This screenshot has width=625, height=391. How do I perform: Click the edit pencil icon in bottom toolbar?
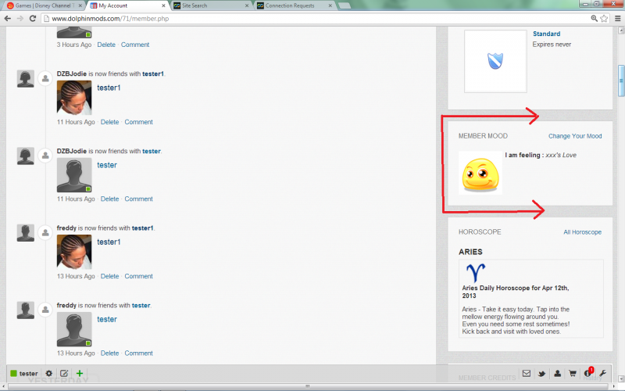64,374
